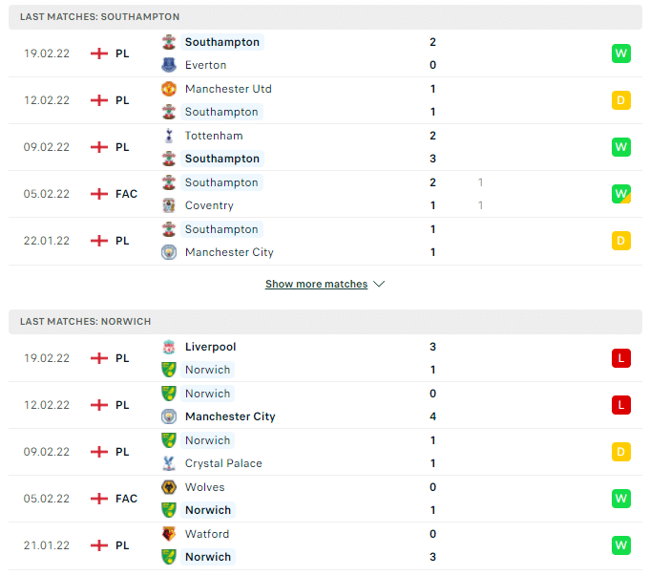650x576 pixels.
Task: Click half-yellow W badge for Coventry match
Action: [621, 194]
